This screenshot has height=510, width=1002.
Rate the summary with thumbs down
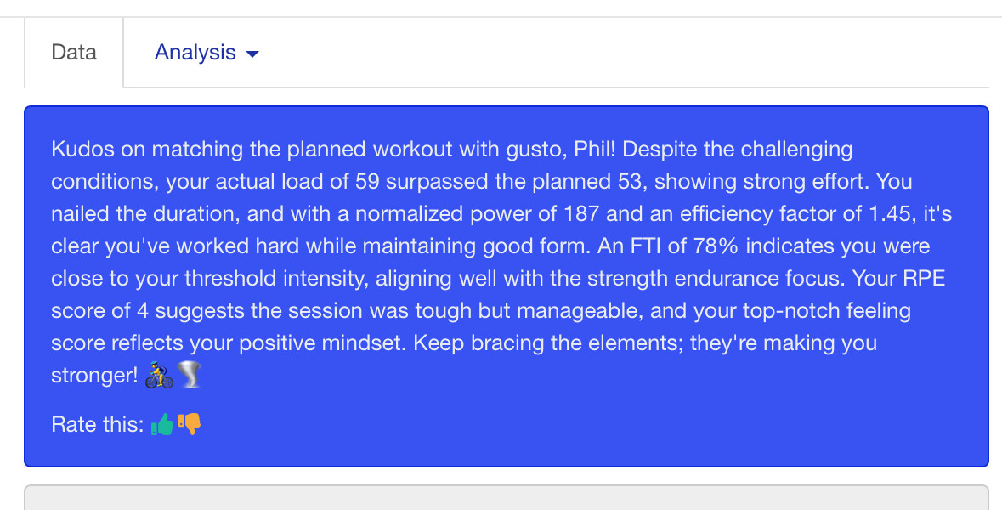(189, 424)
